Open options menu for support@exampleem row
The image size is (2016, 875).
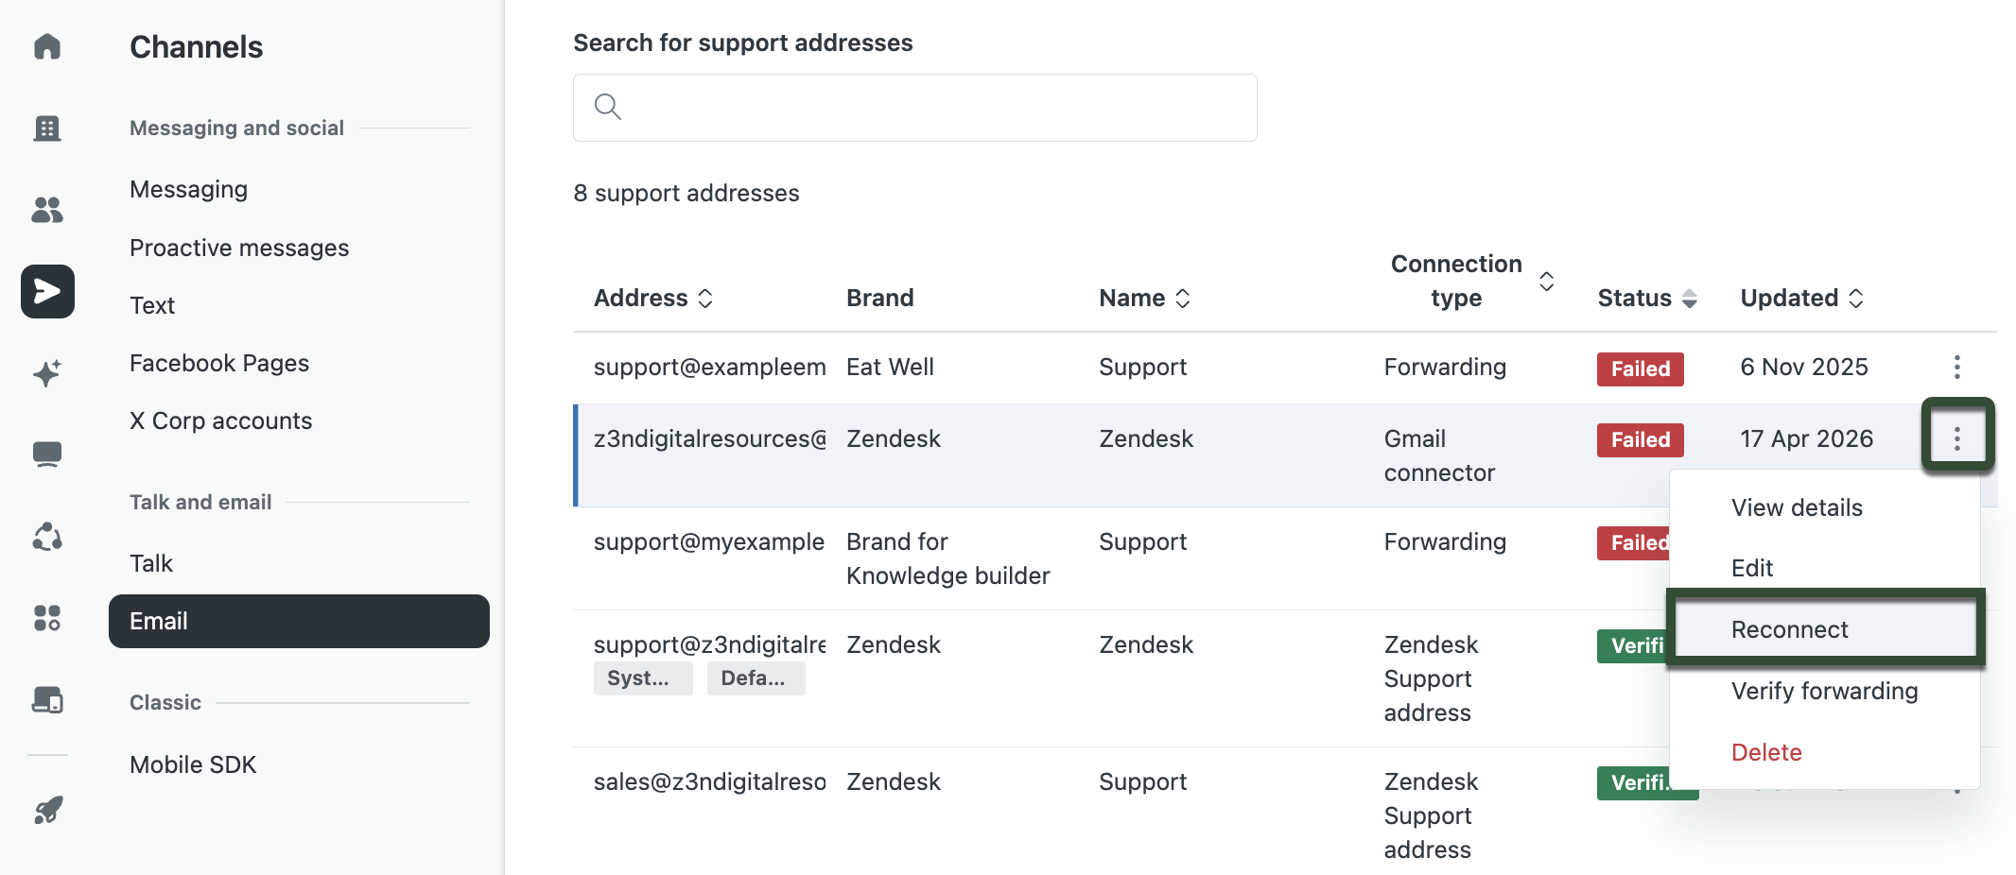click(1957, 367)
